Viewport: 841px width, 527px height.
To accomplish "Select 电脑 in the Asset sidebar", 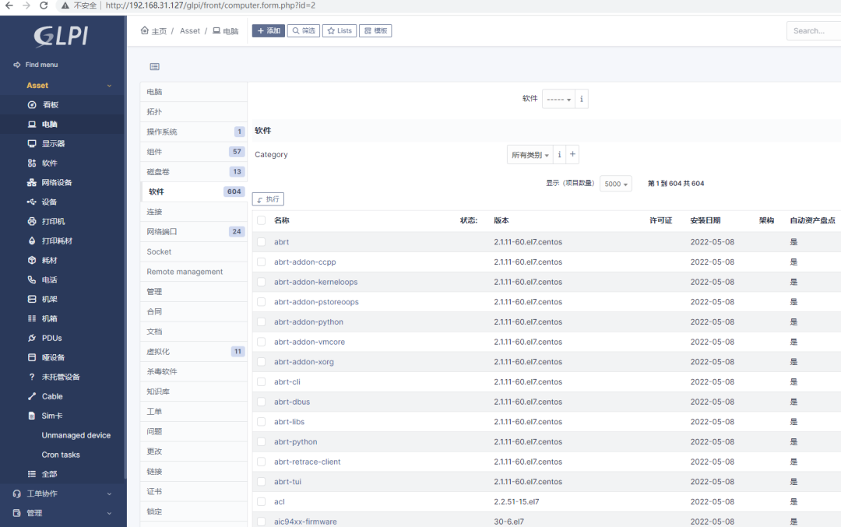I will tap(49, 124).
